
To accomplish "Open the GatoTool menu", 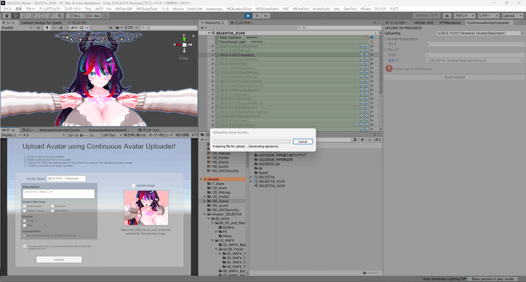I will click(350, 9).
